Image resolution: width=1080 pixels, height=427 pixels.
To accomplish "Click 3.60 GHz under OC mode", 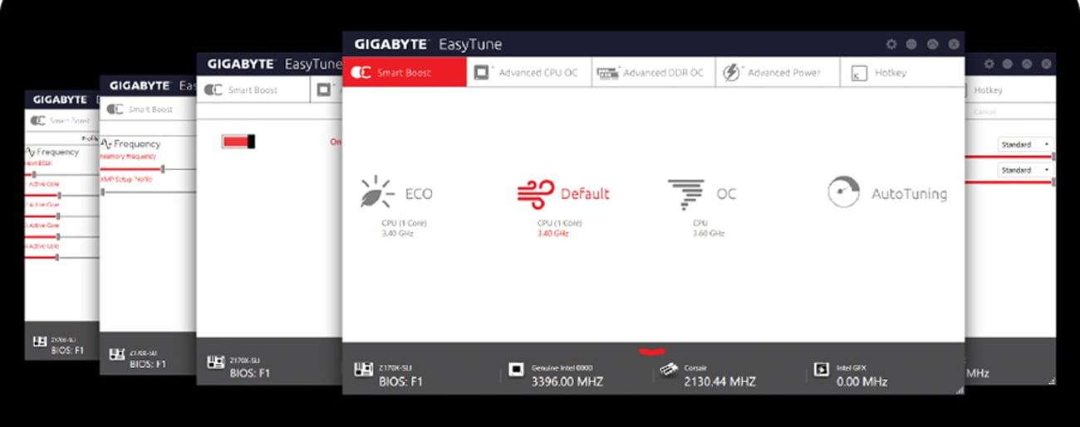I will click(x=709, y=234).
